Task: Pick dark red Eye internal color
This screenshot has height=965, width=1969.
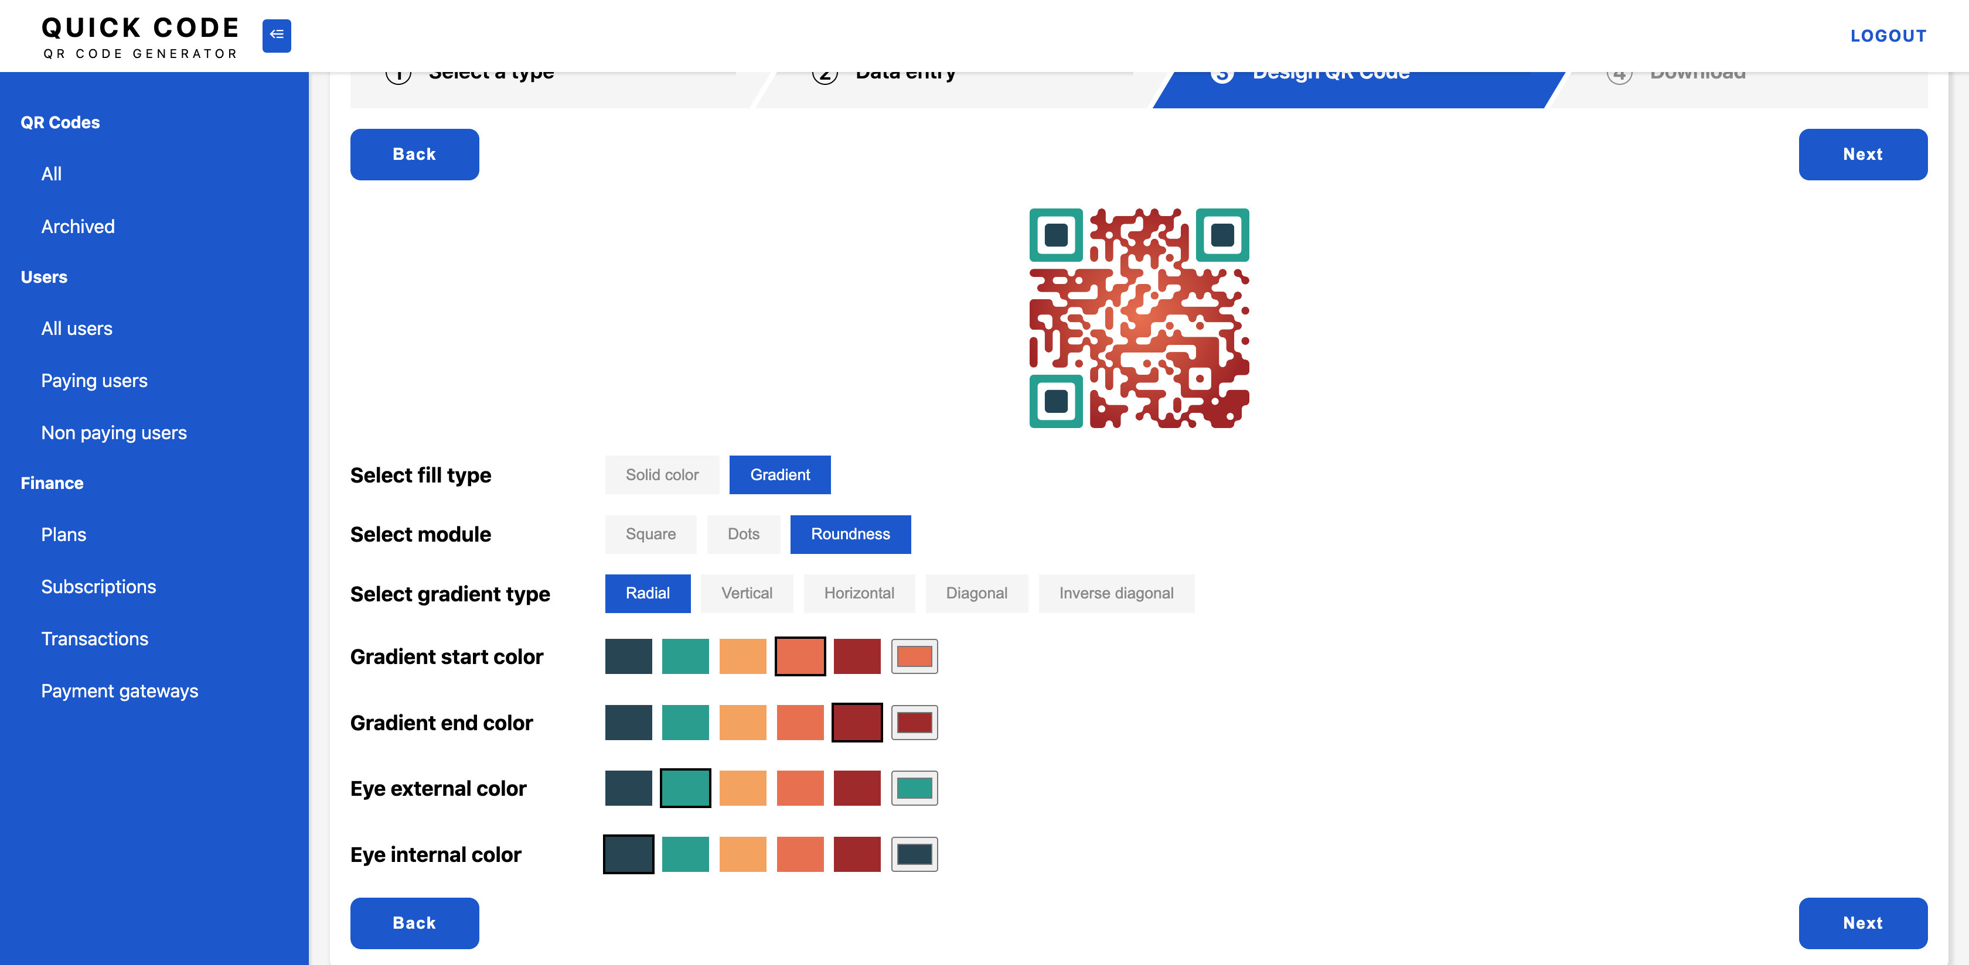Action: (857, 854)
